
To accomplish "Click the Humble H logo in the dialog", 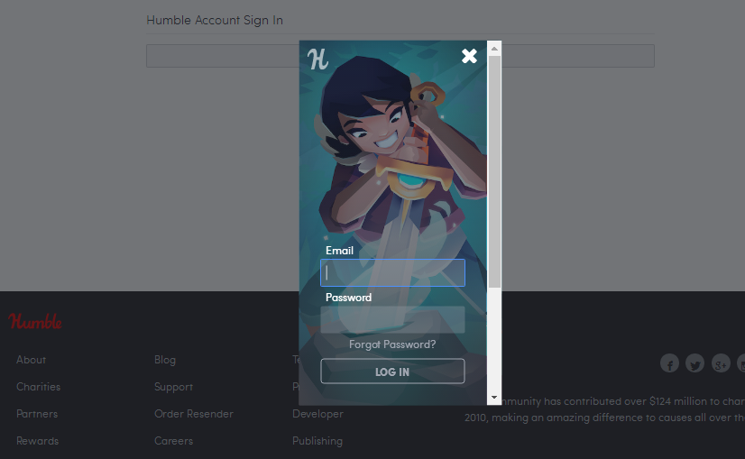I will [317, 60].
